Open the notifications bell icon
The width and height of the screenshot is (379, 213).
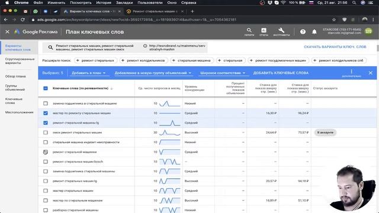(x=314, y=31)
